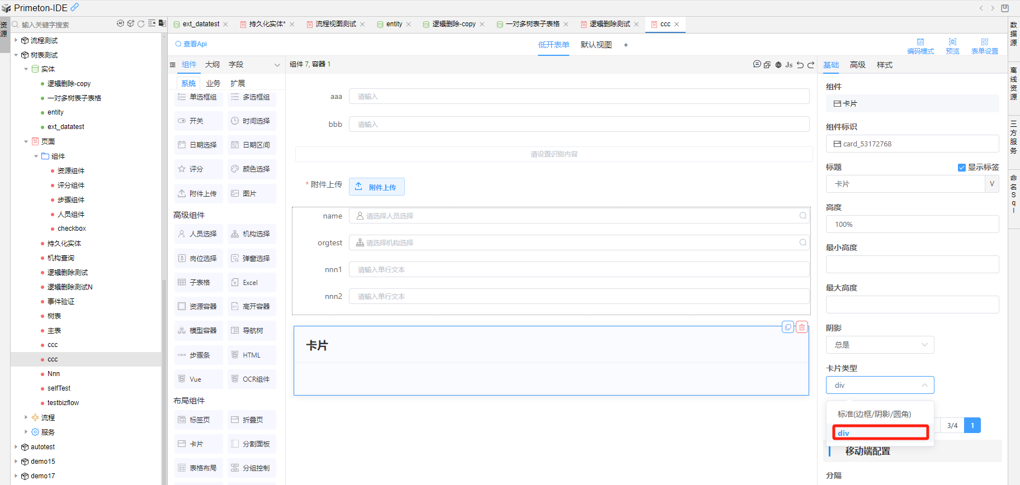Open the 阴影 shadow dropdown
The width and height of the screenshot is (1020, 485).
(880, 345)
